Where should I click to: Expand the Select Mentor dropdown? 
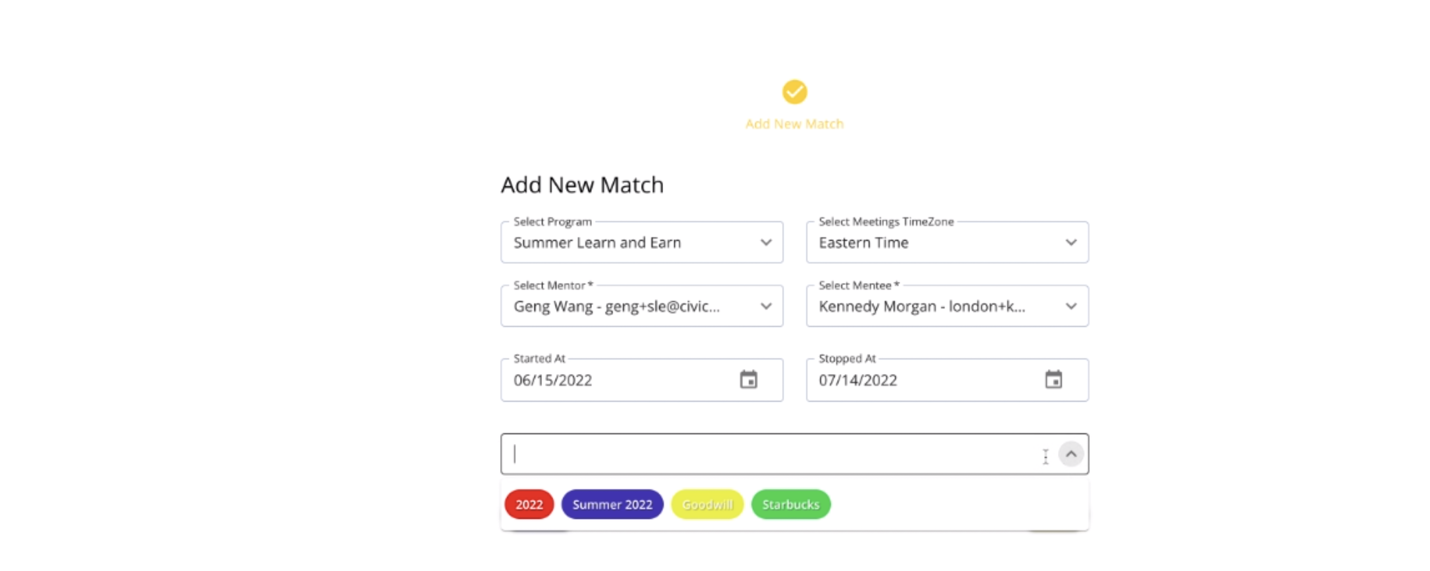point(766,306)
